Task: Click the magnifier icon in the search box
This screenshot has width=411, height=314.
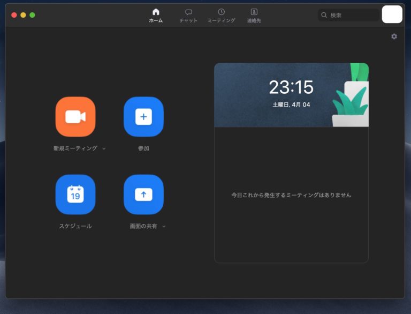Action: (324, 15)
